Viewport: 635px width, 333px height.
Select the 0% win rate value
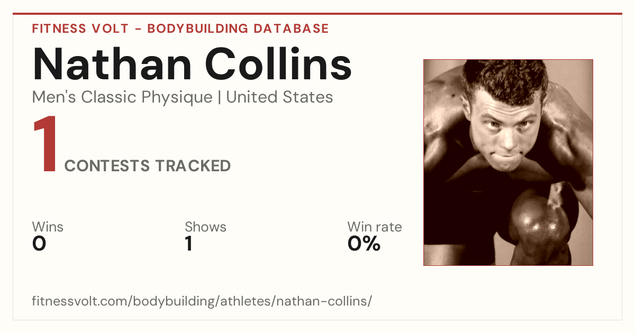364,244
